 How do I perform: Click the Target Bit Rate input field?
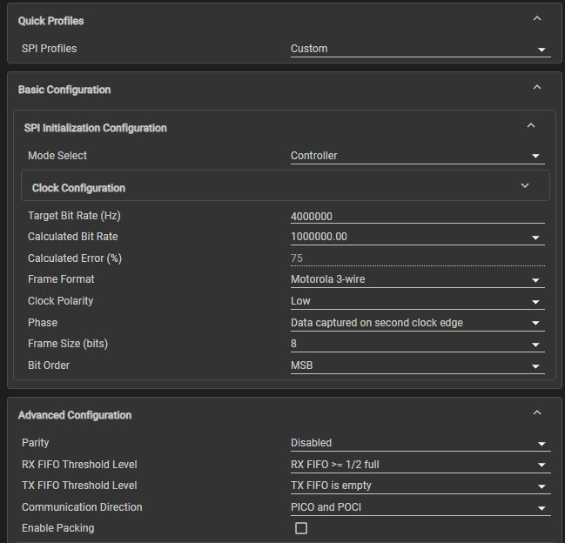[x=417, y=217]
